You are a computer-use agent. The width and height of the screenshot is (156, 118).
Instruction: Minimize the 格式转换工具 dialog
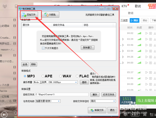tap(102, 9)
